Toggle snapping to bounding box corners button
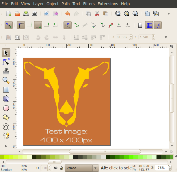 point(38,25)
